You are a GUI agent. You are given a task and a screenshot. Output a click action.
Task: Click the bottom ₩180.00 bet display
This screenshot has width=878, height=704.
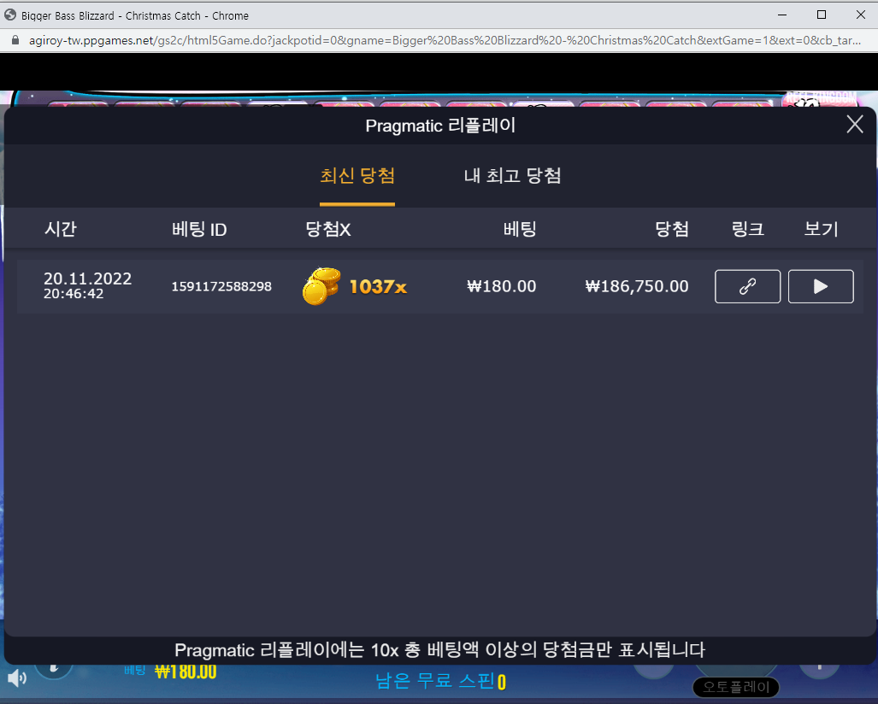click(x=186, y=671)
